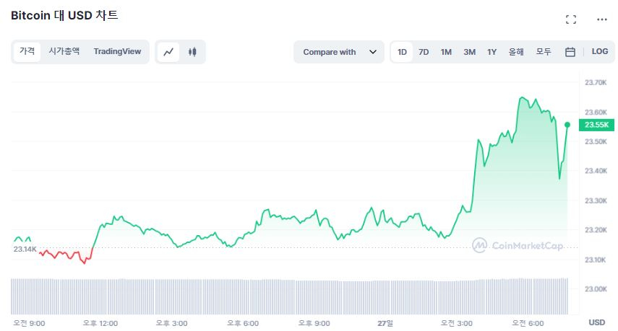Switch to the 가격 tab
The image size is (618, 331).
27,51
